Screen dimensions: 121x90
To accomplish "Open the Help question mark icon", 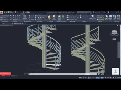I will pyautogui.click(x=109, y=12).
